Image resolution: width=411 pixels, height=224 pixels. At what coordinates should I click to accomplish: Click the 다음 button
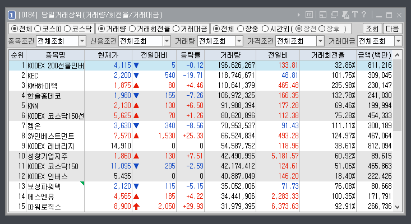click(x=392, y=29)
